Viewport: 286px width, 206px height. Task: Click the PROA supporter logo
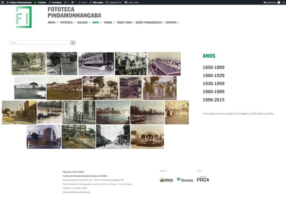tap(203, 180)
